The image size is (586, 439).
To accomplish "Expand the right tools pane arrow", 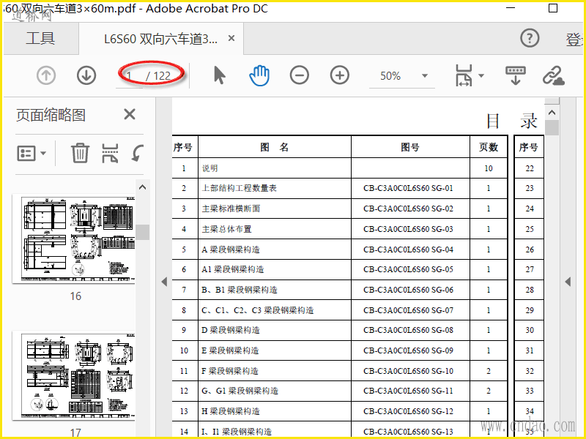I will pyautogui.click(x=568, y=282).
